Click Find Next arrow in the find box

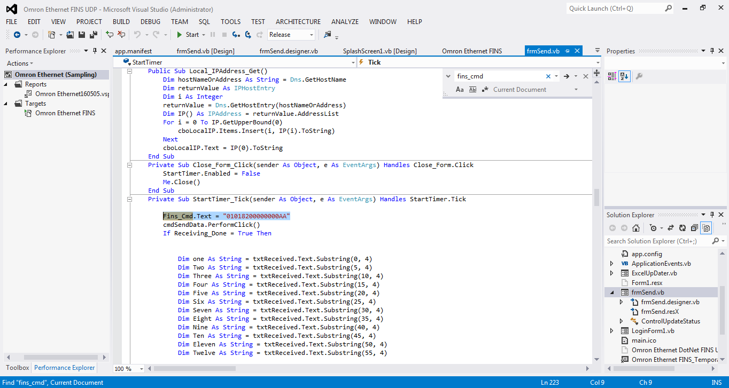(x=567, y=76)
